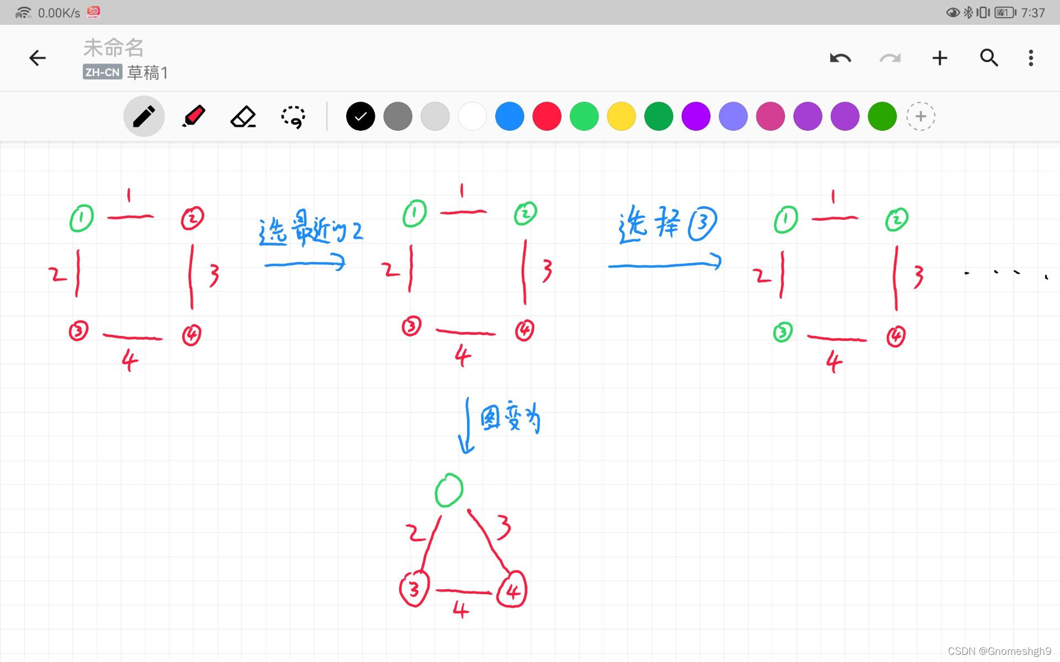Pick the light gray color swatch
The width and height of the screenshot is (1060, 662).
tap(435, 116)
